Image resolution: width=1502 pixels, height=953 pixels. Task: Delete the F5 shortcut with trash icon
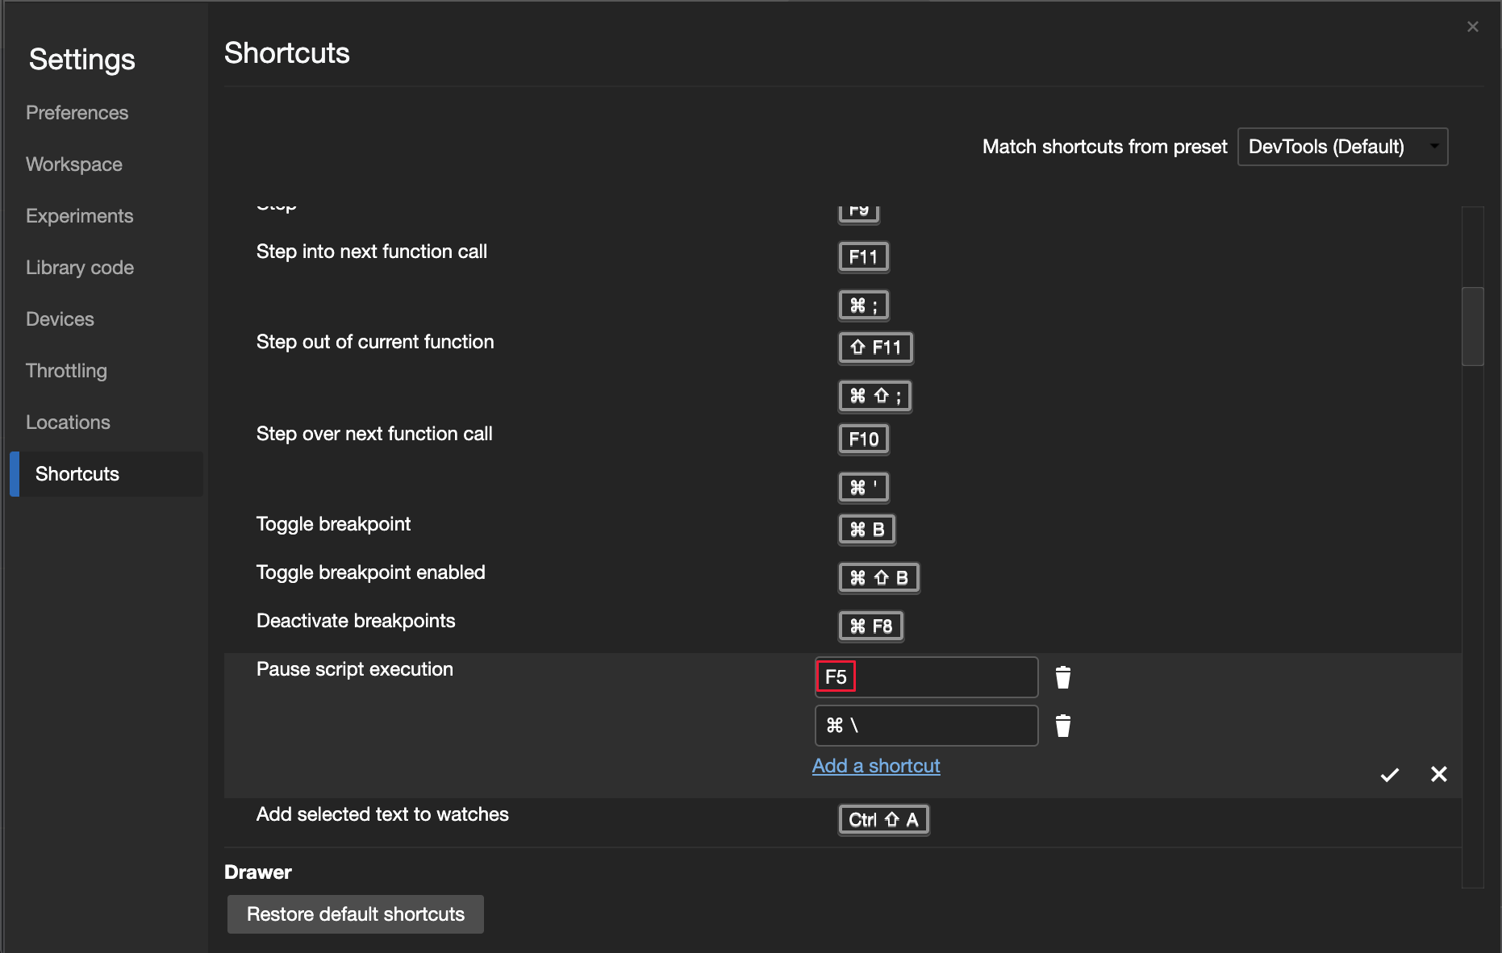[x=1063, y=677]
